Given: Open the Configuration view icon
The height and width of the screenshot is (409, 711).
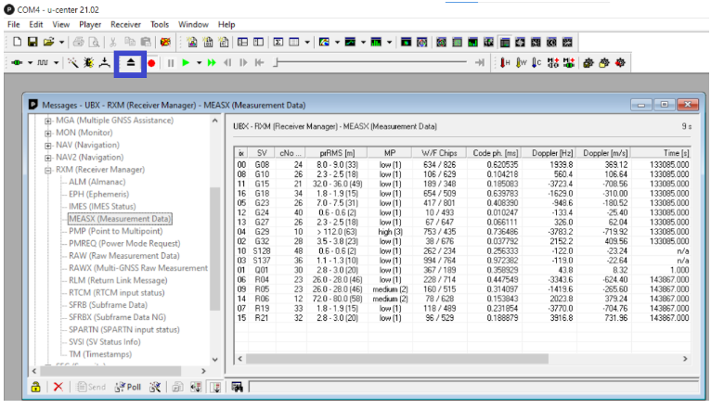Looking at the screenshot, I should (258, 42).
